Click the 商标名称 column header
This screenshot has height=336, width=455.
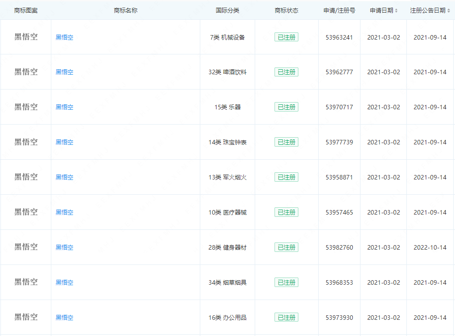[126, 11]
